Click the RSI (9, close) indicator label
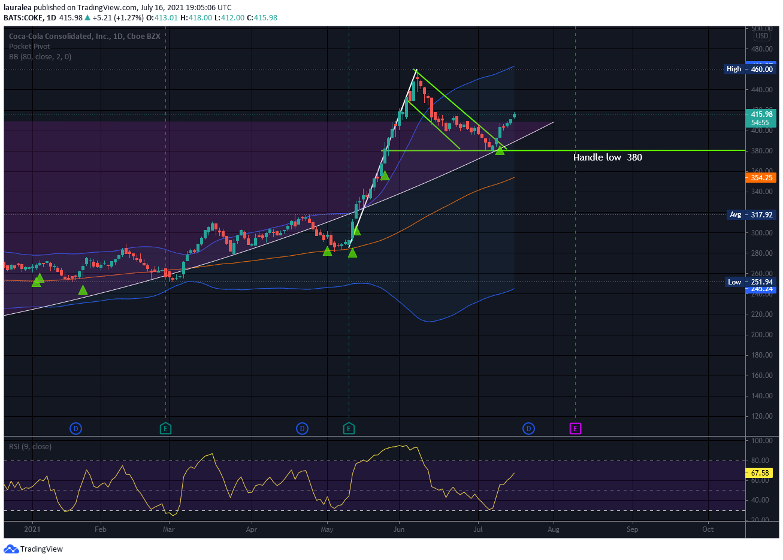This screenshot has width=783, height=560. click(x=30, y=447)
